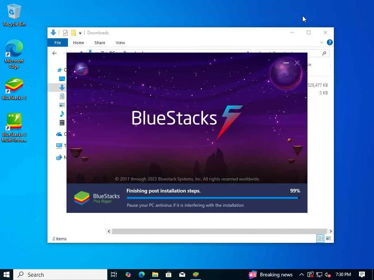Click the horizontal scrollbar in Downloads window
This screenshot has height=280, width=374.
pos(219,231)
